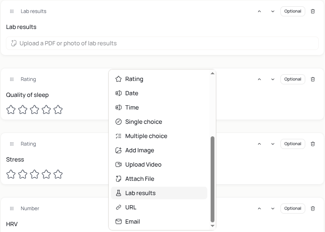This screenshot has width=325, height=232.
Task: Move the Quality of sleep field up
Action: click(259, 79)
